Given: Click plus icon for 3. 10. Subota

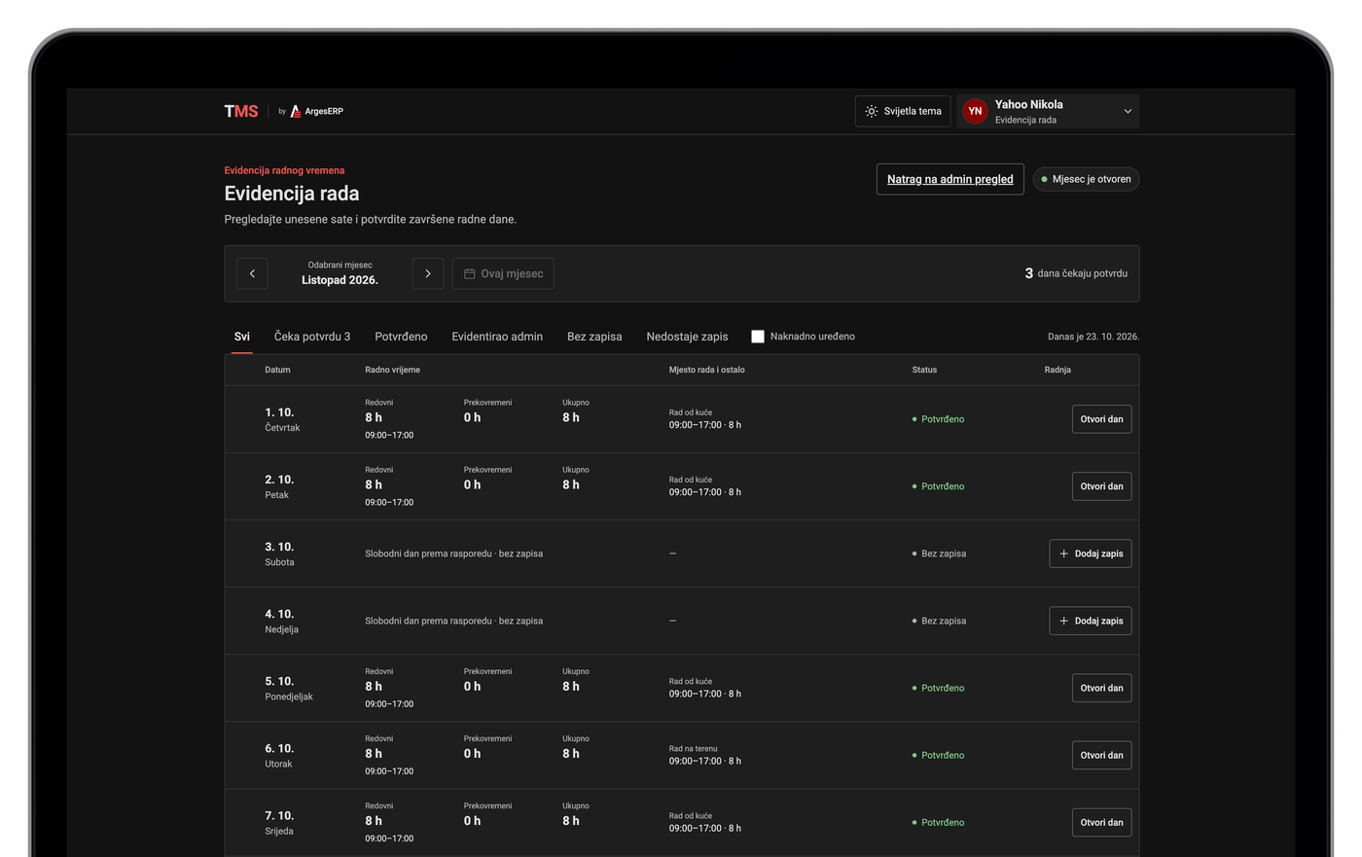Looking at the screenshot, I should coord(1063,553).
